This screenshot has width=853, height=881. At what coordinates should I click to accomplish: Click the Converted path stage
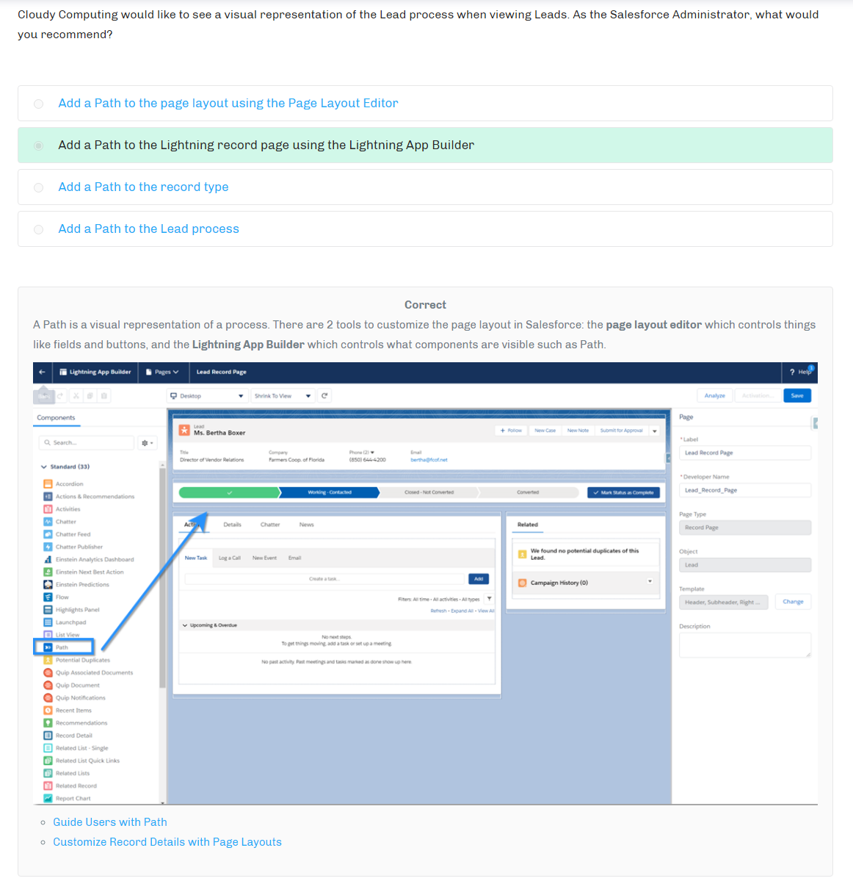(x=528, y=493)
